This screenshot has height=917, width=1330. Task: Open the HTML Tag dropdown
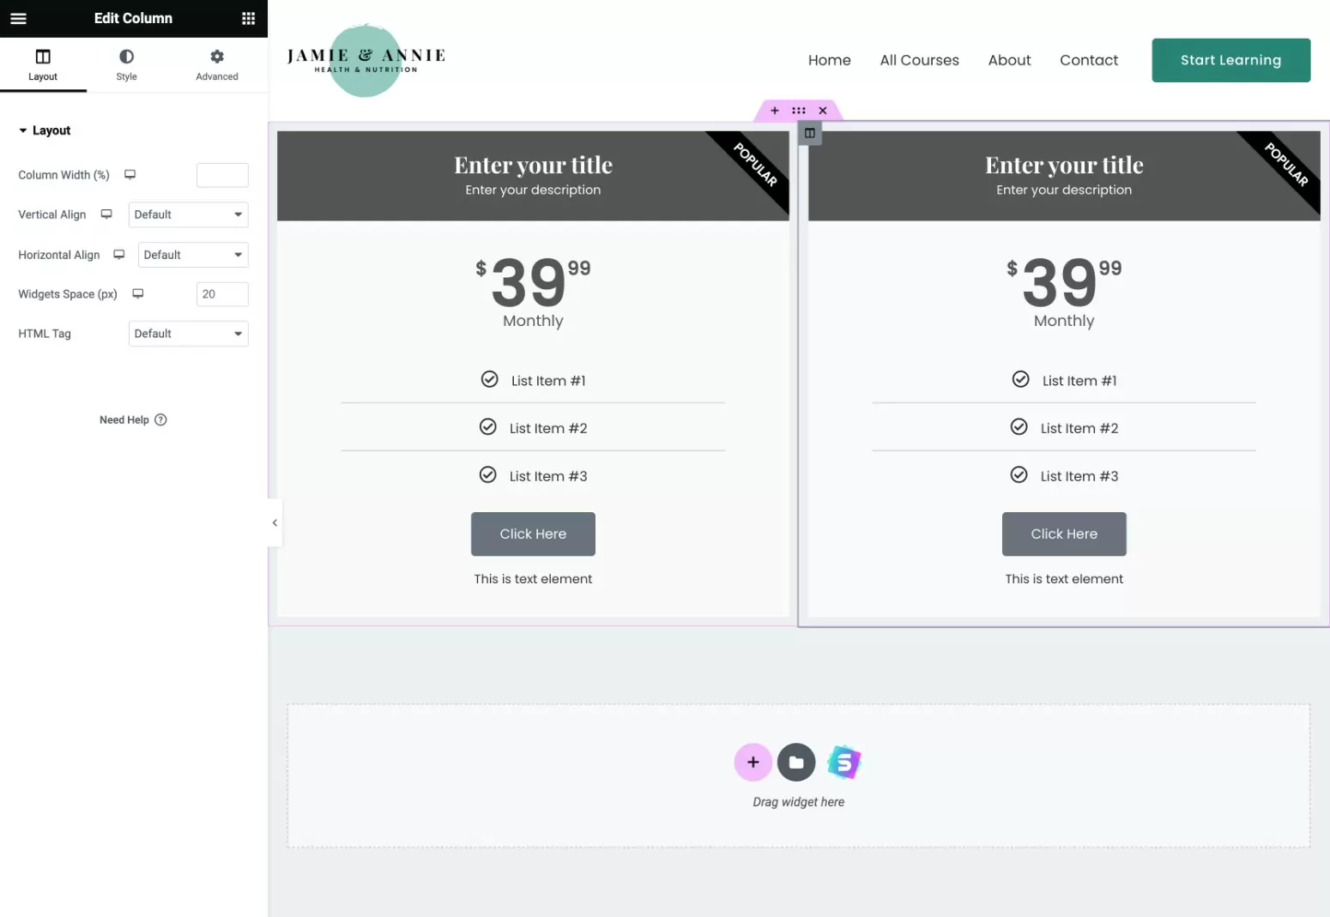click(x=188, y=334)
